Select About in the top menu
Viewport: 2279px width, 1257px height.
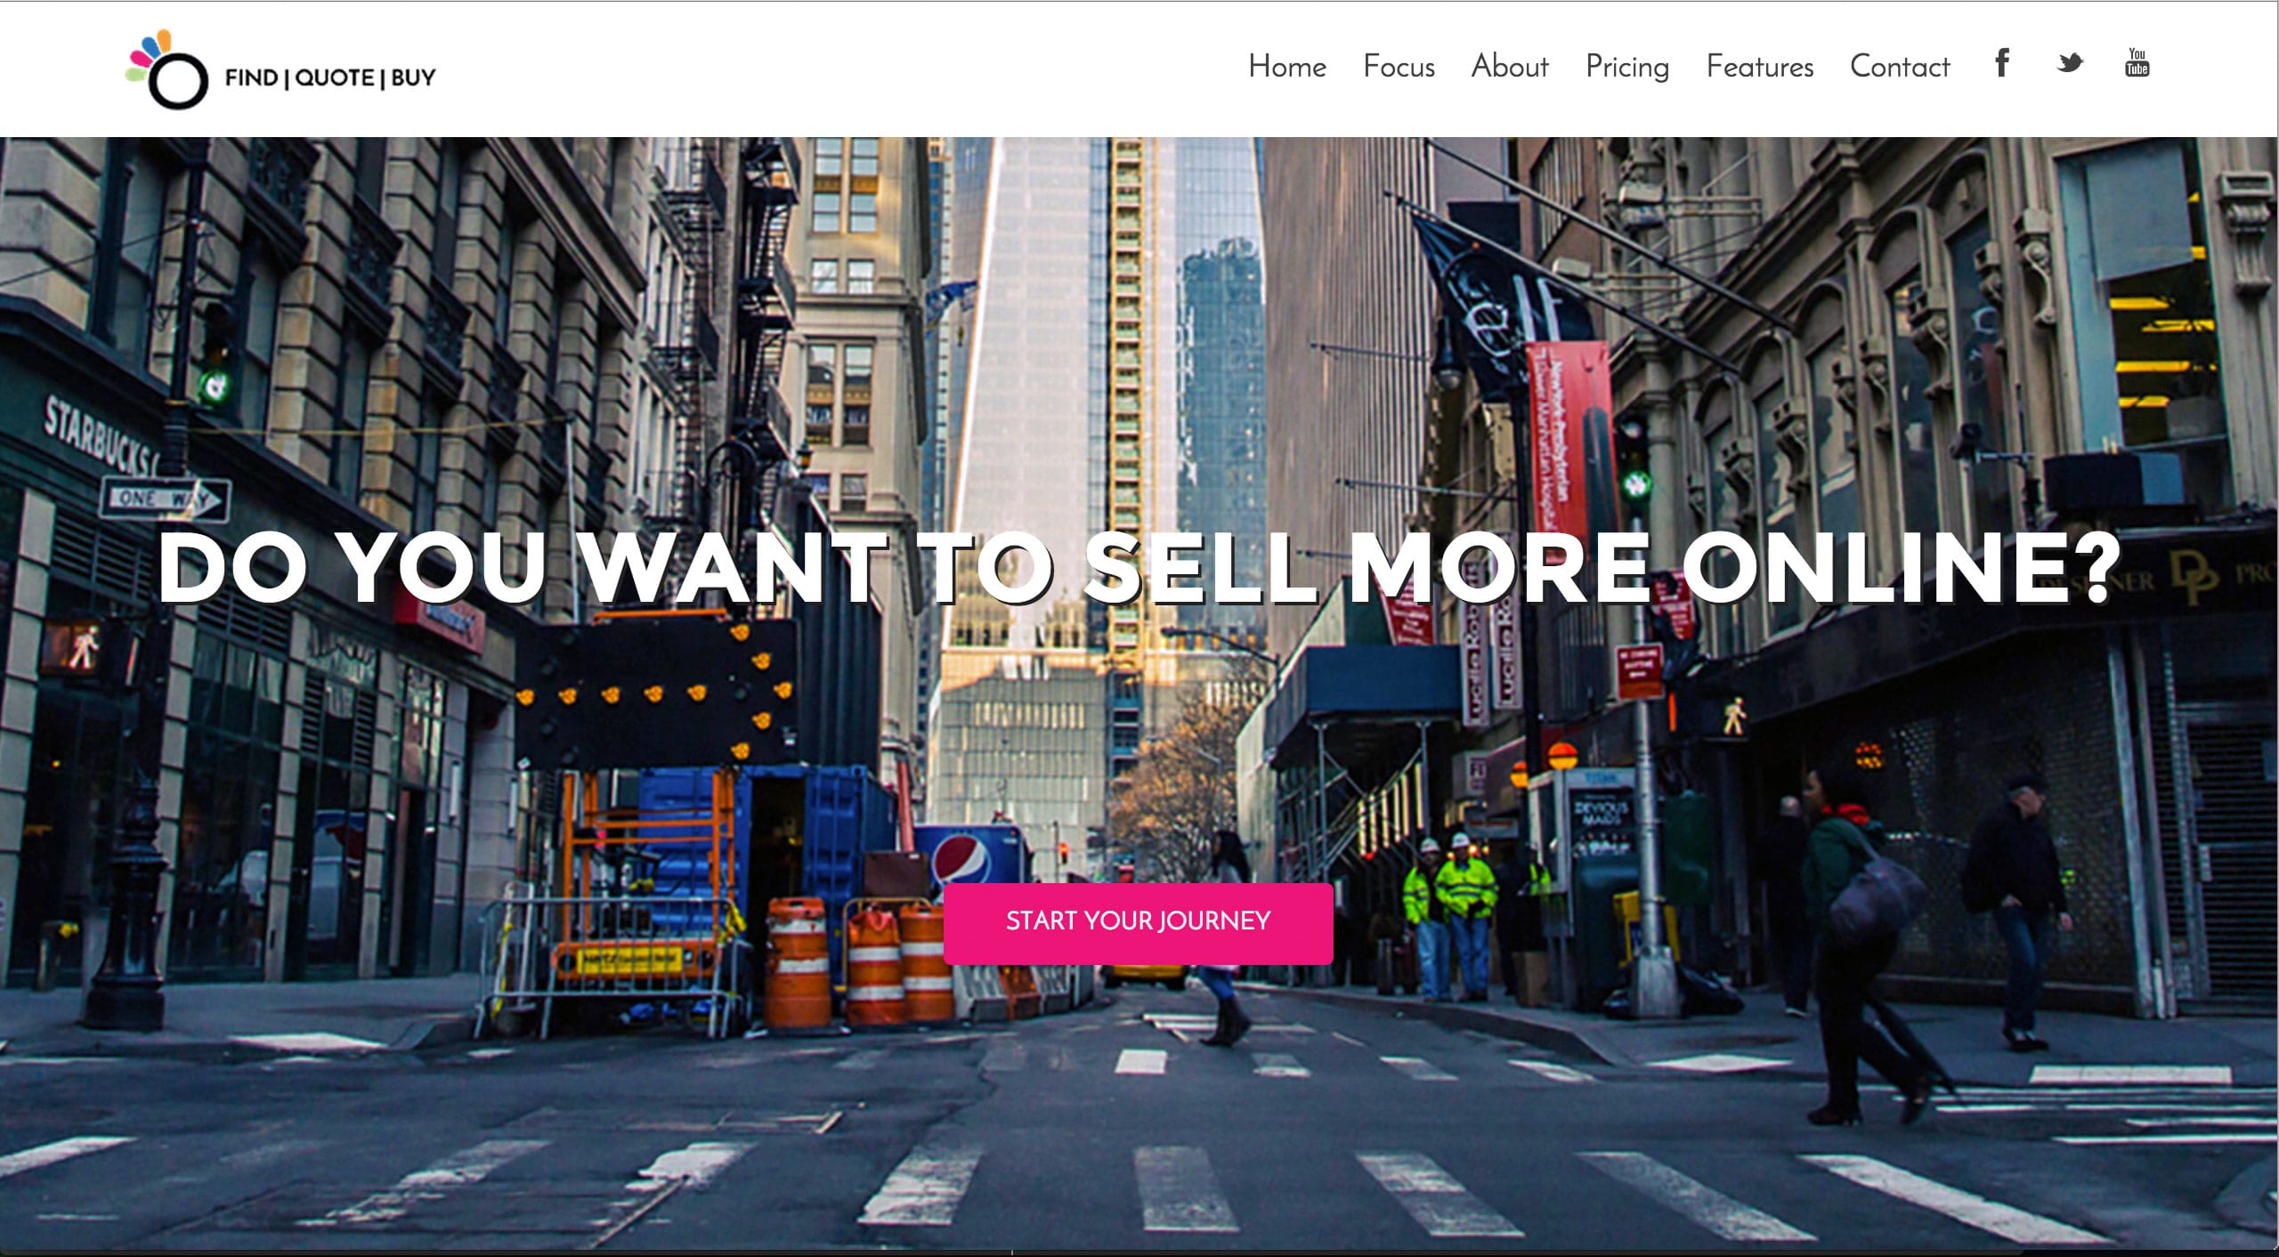click(1509, 67)
